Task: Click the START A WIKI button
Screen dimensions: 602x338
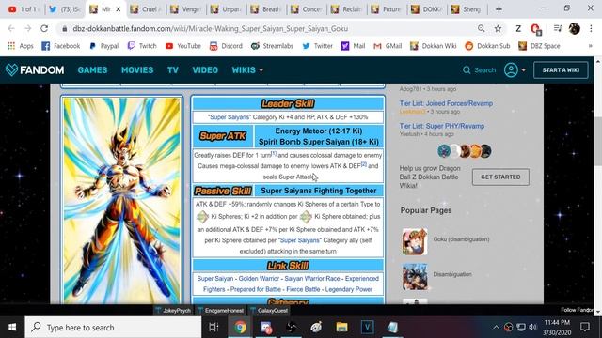Action: [x=561, y=70]
